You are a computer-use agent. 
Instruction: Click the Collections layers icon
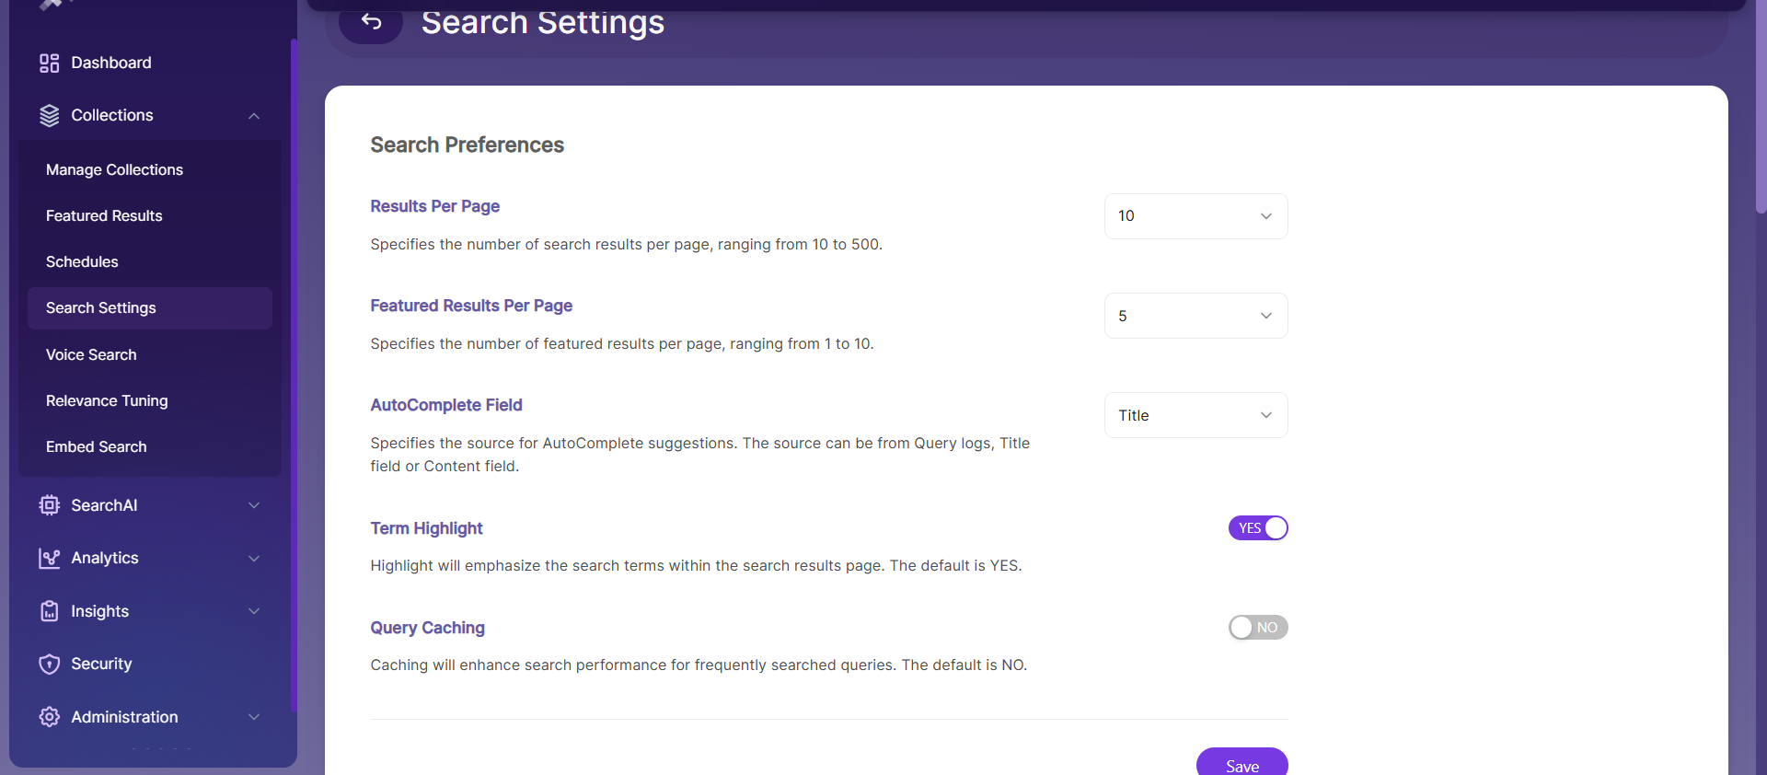(49, 115)
